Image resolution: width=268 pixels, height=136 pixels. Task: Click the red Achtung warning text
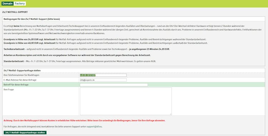pyautogui.click(x=84, y=120)
